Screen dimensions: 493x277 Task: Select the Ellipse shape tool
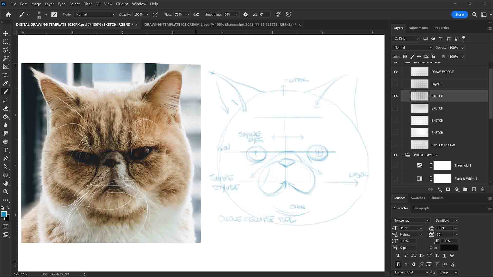tap(6, 175)
